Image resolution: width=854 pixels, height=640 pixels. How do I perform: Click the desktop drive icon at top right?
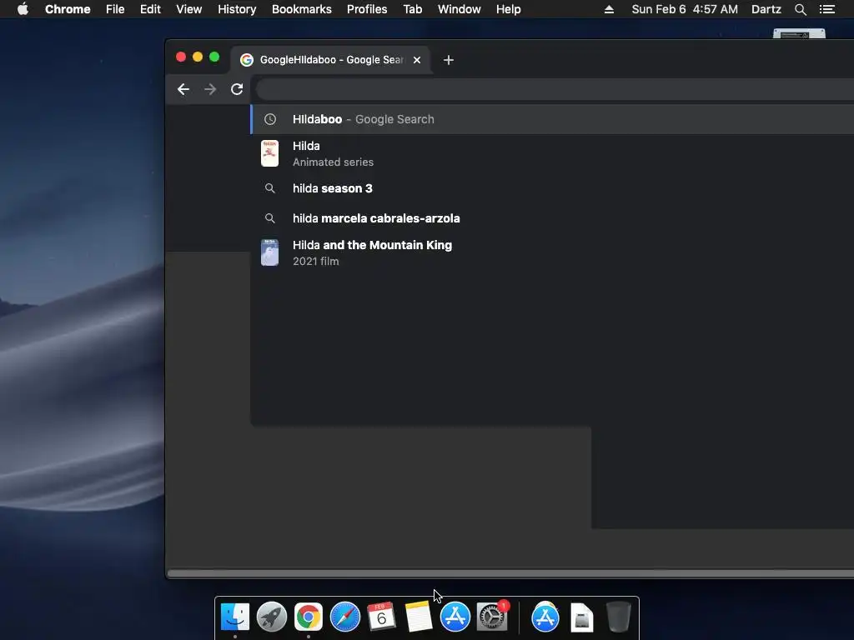click(x=799, y=33)
